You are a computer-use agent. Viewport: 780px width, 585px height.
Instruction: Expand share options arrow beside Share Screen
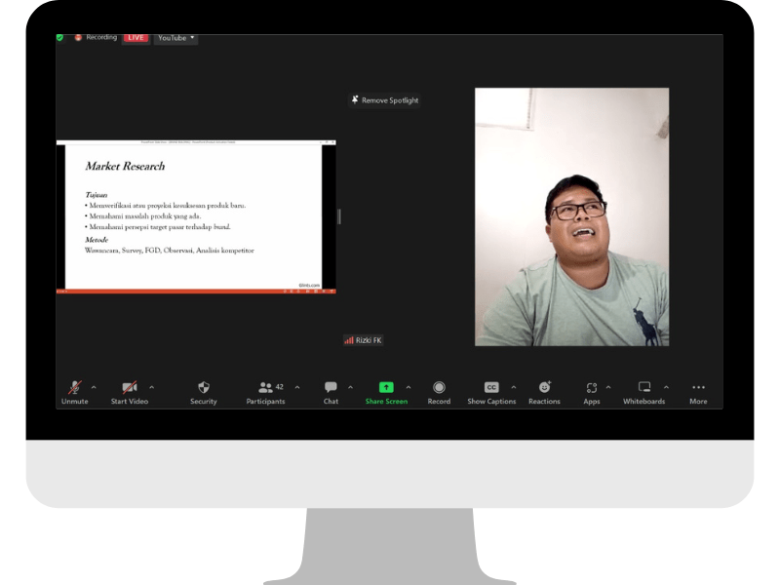(409, 387)
